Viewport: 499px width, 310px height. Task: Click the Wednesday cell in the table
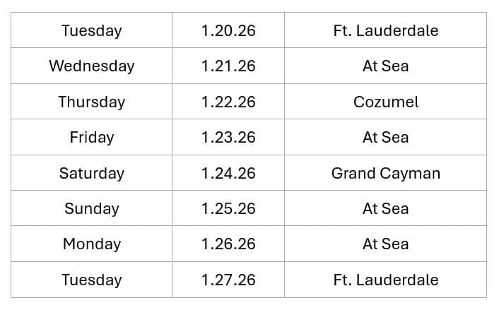(91, 66)
